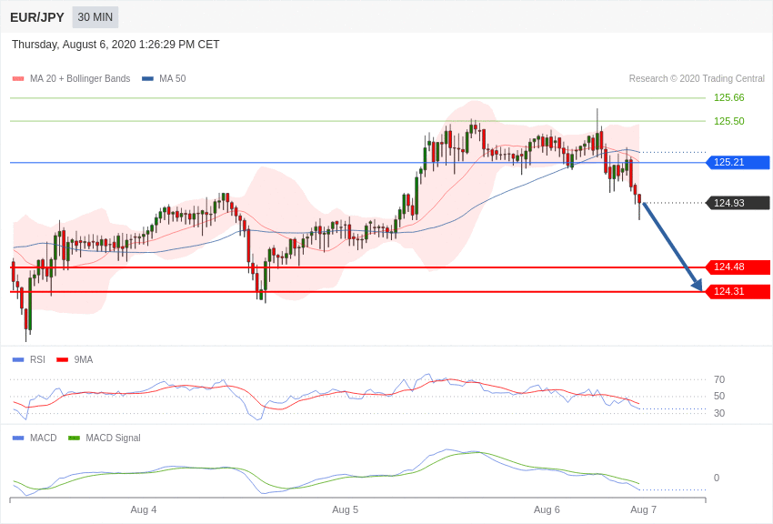Click the 125.66 resistance level label
The height and width of the screenshot is (524, 773).
(728, 97)
